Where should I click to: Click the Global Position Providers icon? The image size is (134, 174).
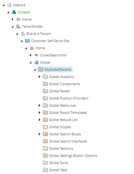45,98
